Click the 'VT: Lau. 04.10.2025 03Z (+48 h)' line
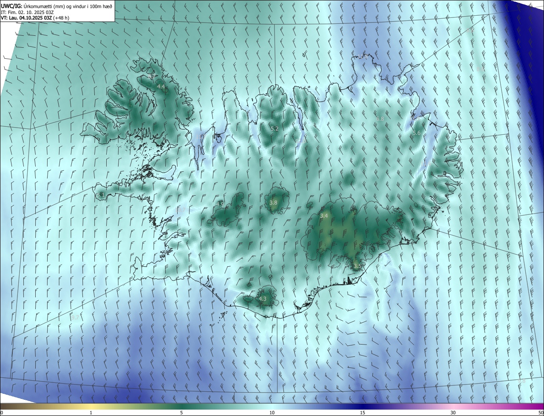 35,18
